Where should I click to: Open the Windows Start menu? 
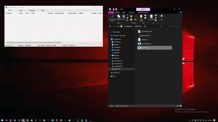pyautogui.click(x=2, y=120)
